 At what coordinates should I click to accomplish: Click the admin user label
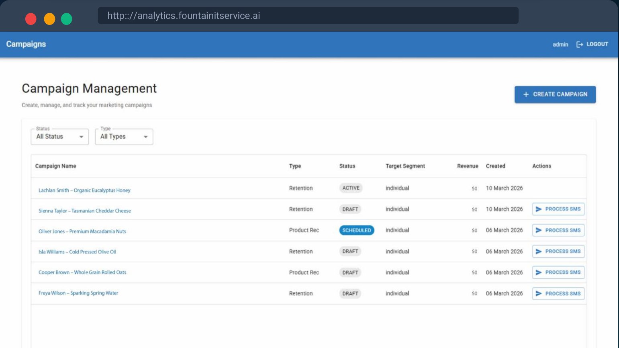tap(560, 45)
